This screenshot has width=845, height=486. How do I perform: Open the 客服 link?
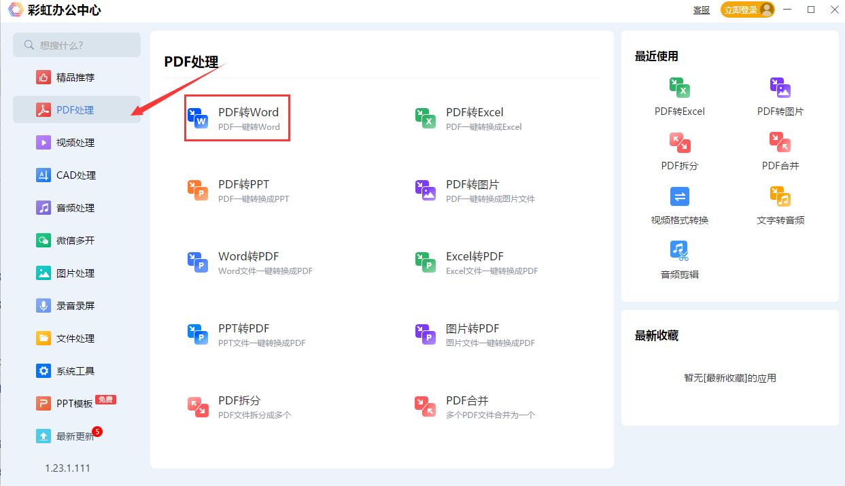701,10
